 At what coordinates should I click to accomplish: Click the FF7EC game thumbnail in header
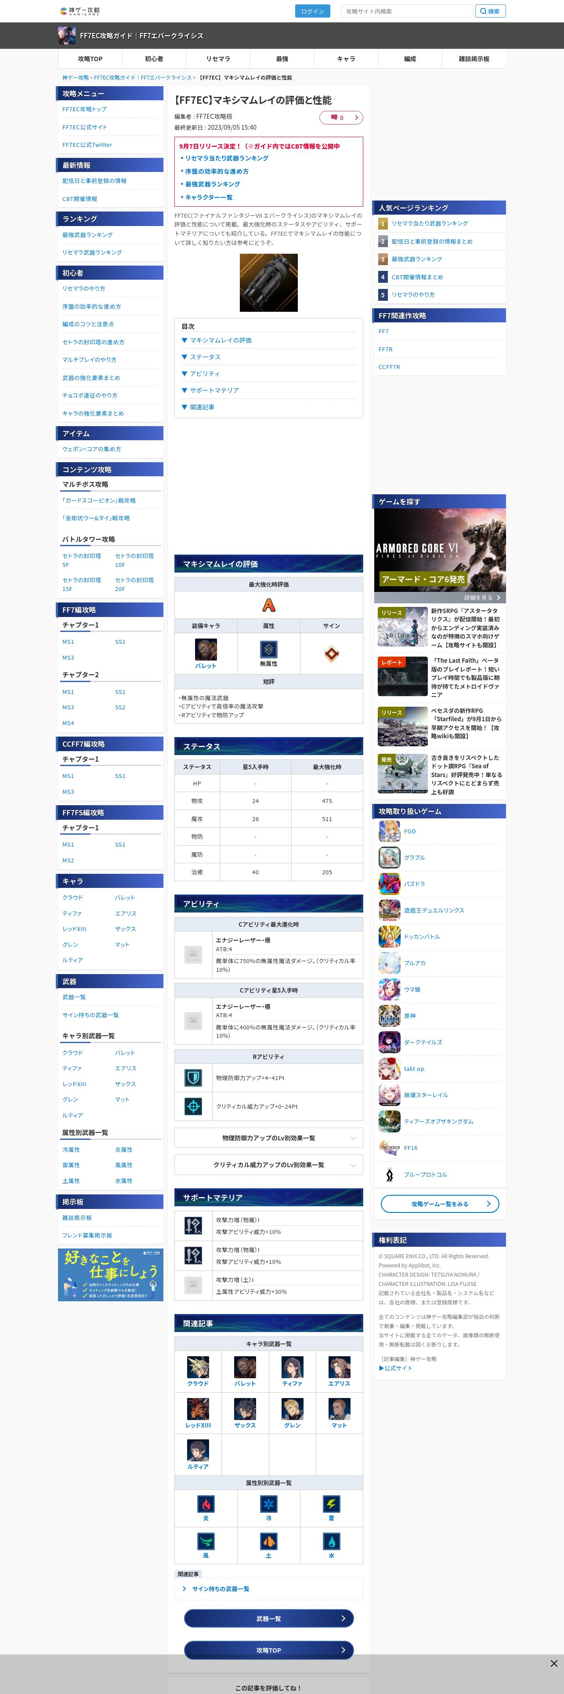pyautogui.click(x=66, y=36)
